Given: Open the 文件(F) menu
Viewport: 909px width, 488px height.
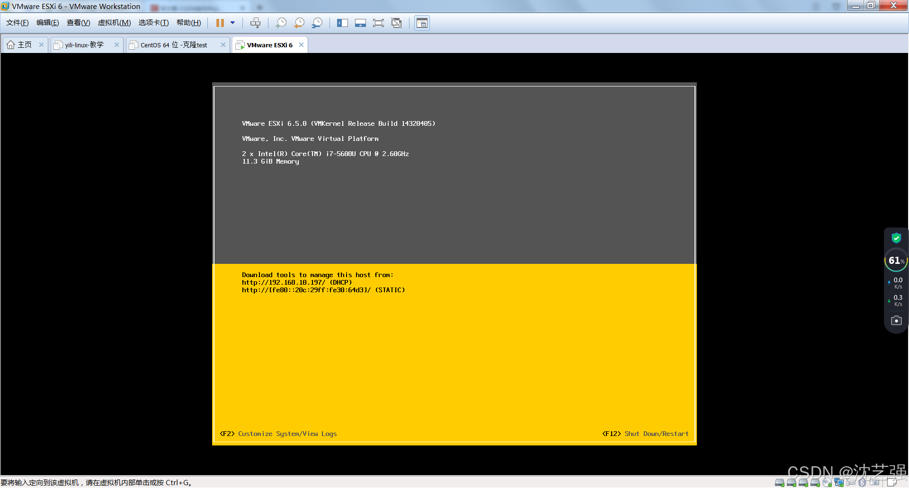Looking at the screenshot, I should click(17, 23).
